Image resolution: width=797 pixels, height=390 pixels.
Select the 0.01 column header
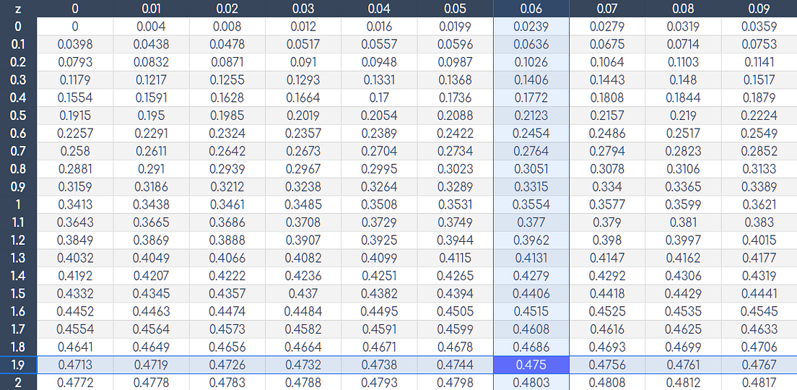click(151, 9)
